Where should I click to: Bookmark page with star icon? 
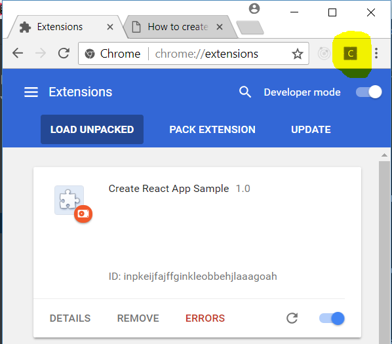coord(298,54)
